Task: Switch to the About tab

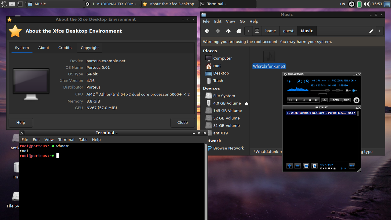Action: tap(44, 48)
